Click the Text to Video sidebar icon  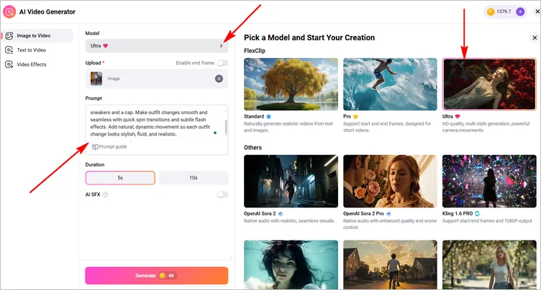[9, 50]
